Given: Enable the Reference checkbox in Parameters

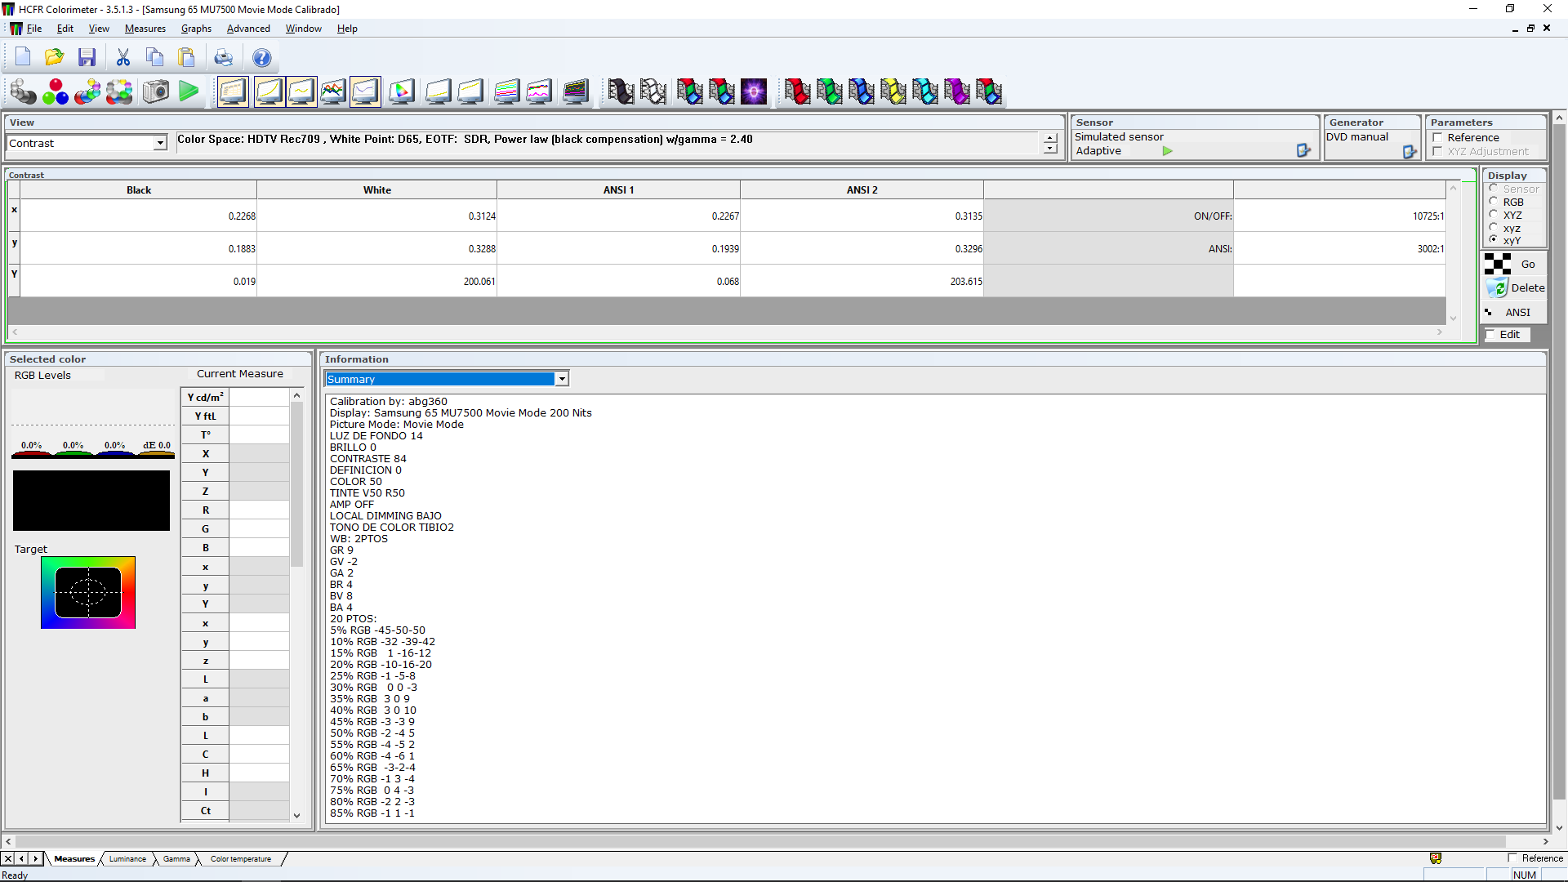Looking at the screenshot, I should 1438,137.
